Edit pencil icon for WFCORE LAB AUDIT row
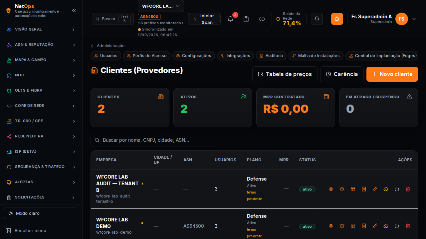Image resolution: width=426 pixels, height=239 pixels. [x=375, y=189]
